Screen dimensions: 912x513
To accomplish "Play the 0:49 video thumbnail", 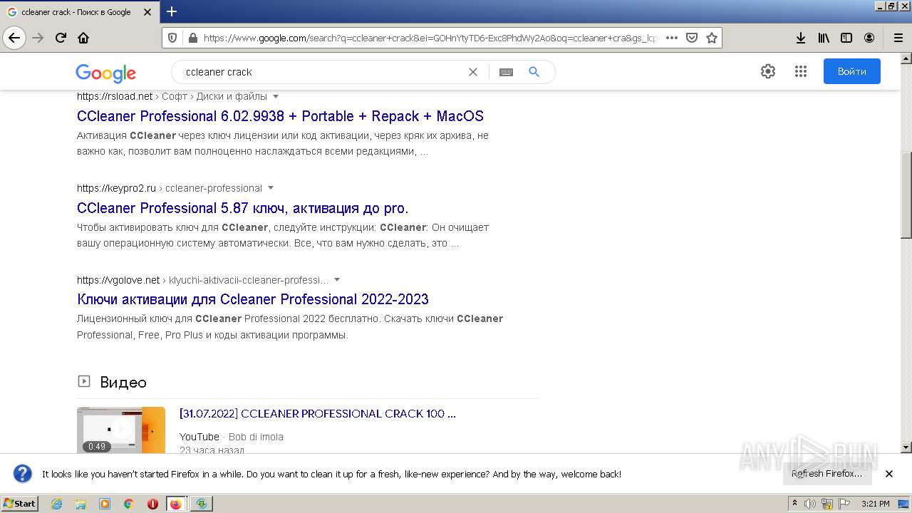I will [x=121, y=430].
